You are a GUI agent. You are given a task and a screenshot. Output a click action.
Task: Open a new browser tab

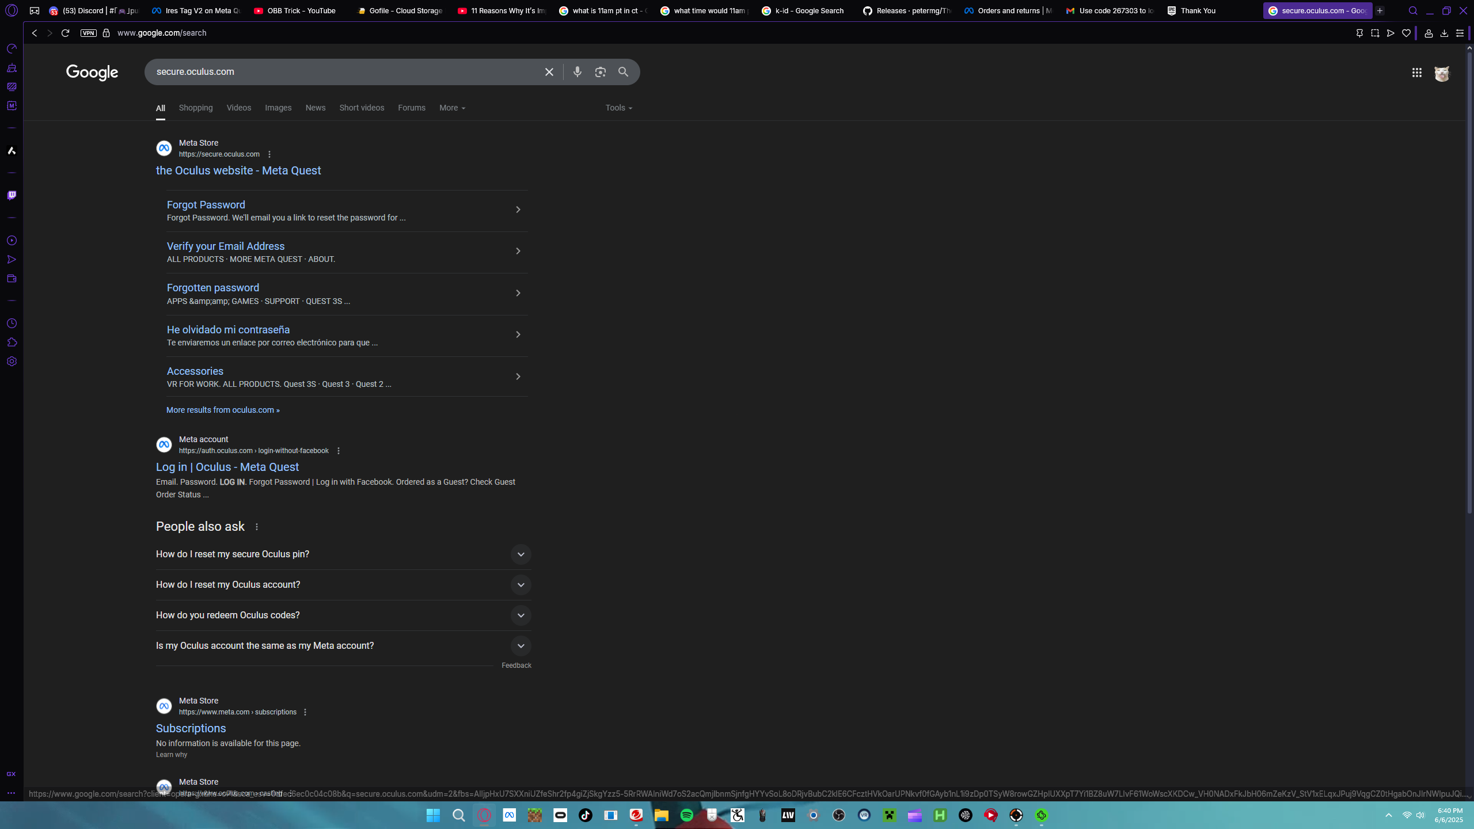coord(1380,10)
